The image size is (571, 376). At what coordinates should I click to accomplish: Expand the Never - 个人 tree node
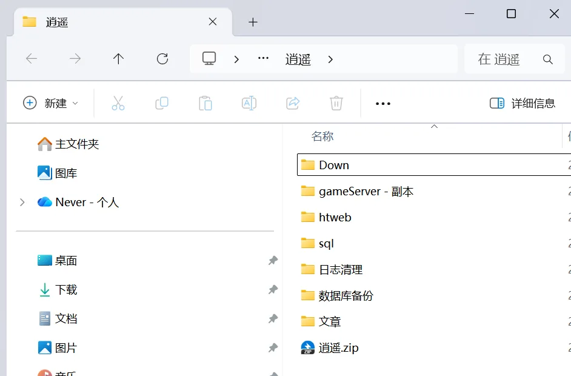coord(22,202)
